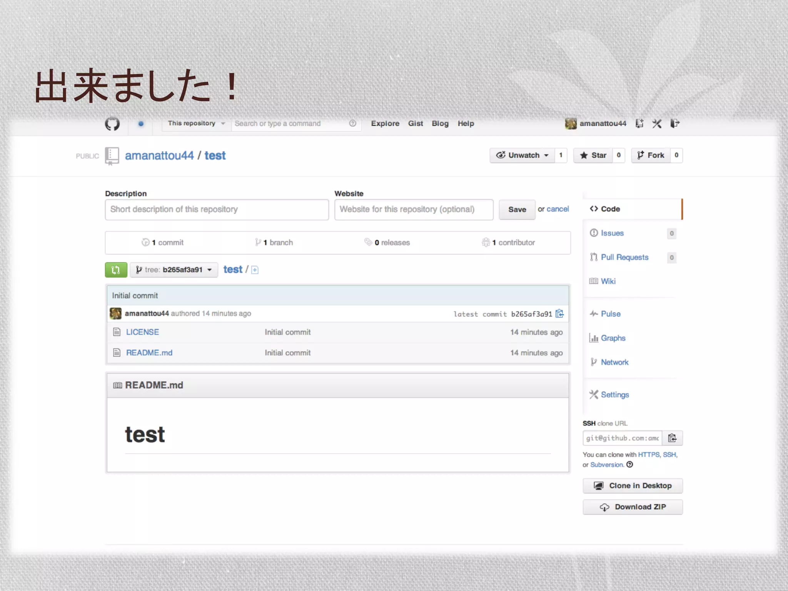Expand the This repository search scope
Viewport: 788px width, 591px height.
[x=196, y=124]
